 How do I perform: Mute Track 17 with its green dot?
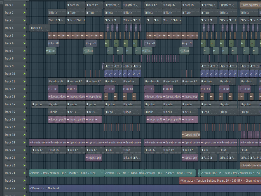[24, 127]
